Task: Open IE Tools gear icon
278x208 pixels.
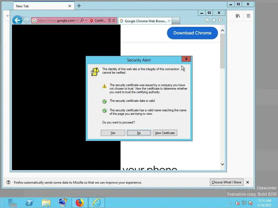Action: pyautogui.click(x=220, y=20)
